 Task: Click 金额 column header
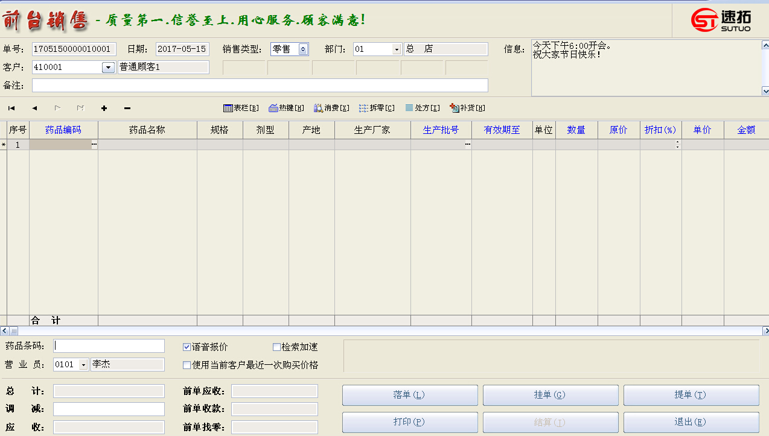pos(746,130)
